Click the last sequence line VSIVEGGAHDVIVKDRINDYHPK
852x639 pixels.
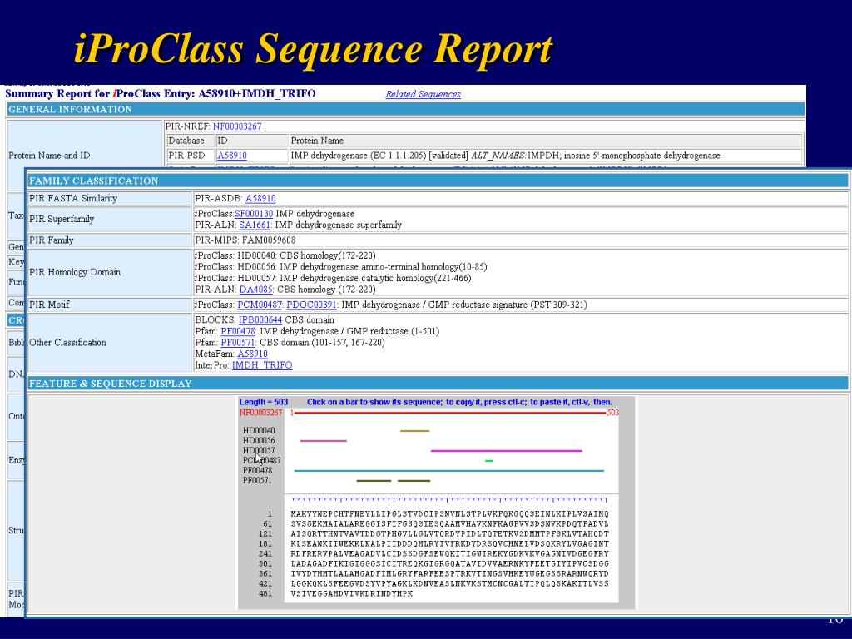click(x=352, y=594)
